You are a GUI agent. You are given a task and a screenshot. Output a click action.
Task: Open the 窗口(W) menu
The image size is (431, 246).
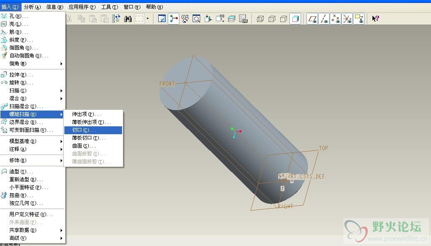click(132, 7)
